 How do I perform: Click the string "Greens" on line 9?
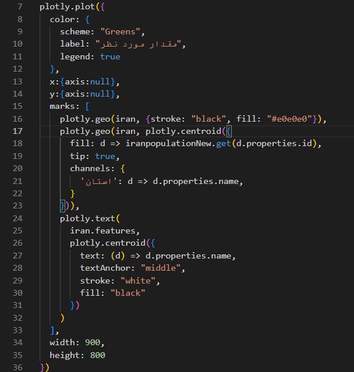pos(120,31)
